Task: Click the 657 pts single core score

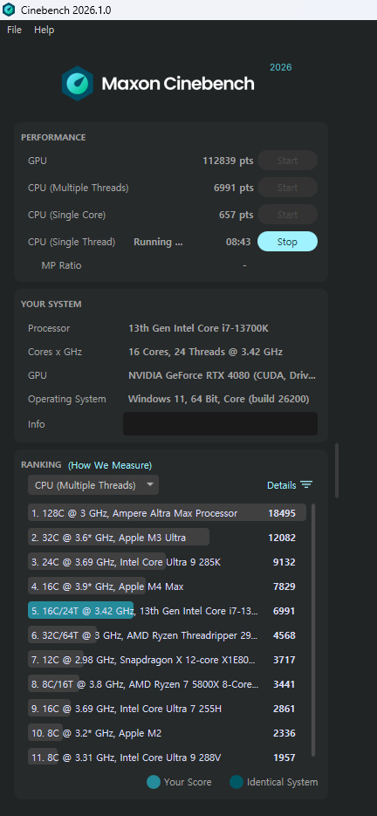Action: [236, 215]
